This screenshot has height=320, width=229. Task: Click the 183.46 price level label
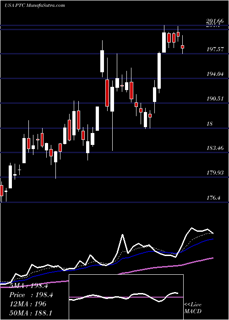click(215, 148)
